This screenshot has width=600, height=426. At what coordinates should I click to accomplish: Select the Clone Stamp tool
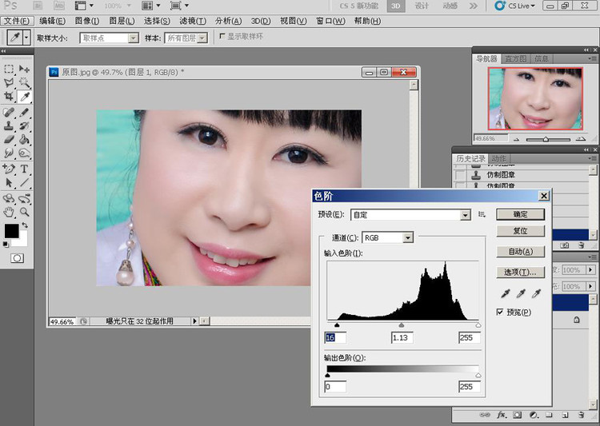coord(9,125)
